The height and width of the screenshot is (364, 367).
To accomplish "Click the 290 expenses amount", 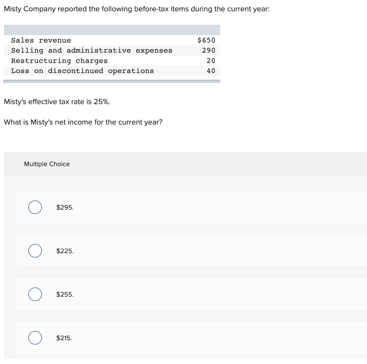I will click(x=209, y=50).
